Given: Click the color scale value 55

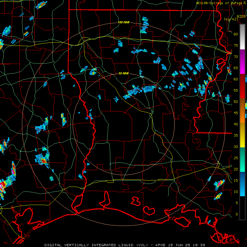Looking at the screenshot, I should point(236,90).
